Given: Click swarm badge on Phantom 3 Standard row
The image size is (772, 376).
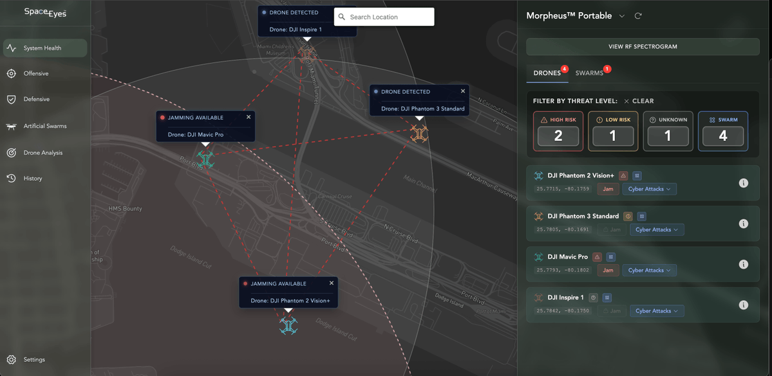Looking at the screenshot, I should (641, 216).
